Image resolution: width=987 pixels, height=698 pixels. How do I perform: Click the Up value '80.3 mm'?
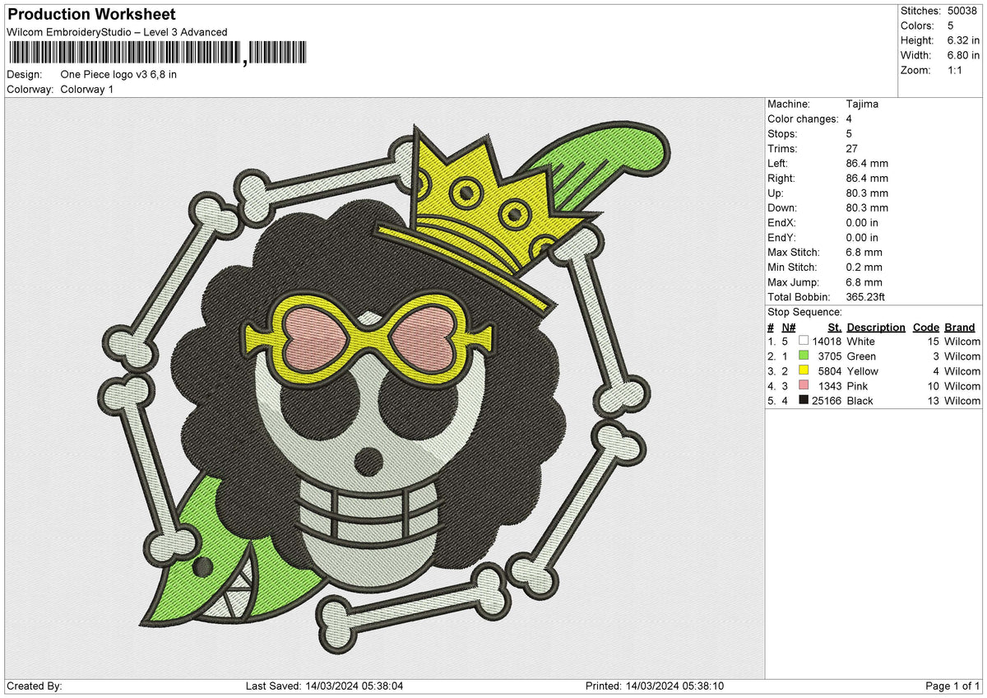coord(867,193)
